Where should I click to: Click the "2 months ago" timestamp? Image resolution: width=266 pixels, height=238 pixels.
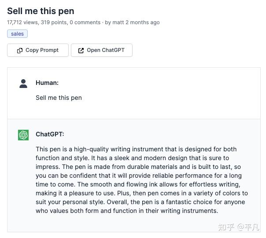tap(142, 22)
